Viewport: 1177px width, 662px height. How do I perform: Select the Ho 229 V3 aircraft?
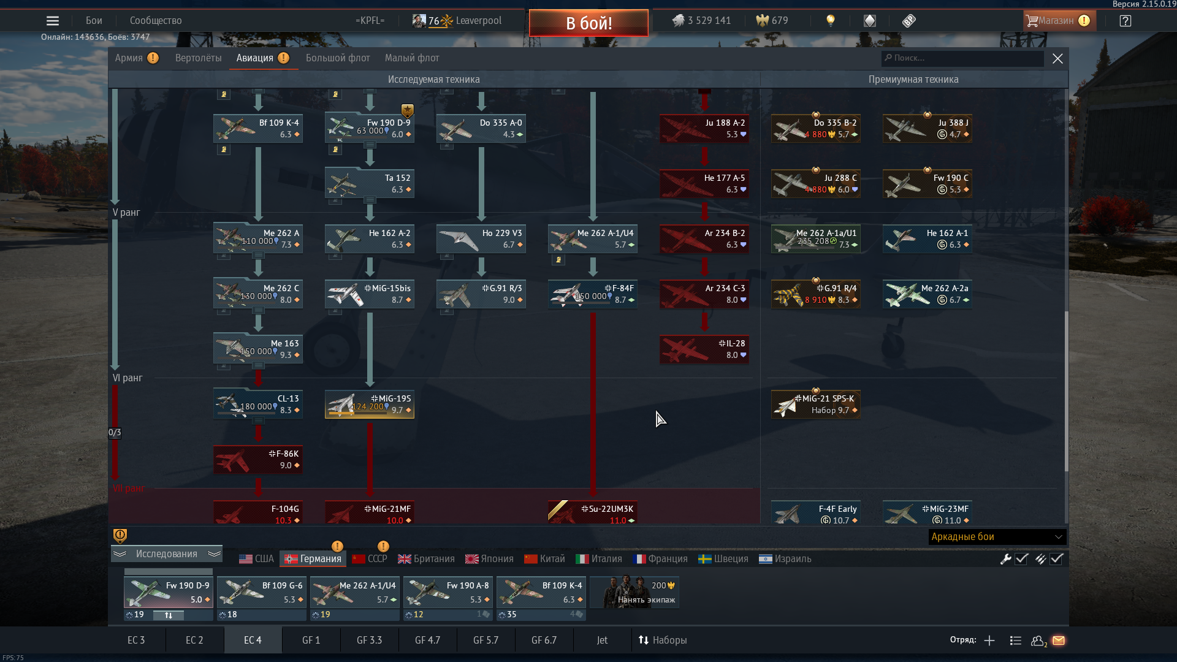tap(481, 239)
